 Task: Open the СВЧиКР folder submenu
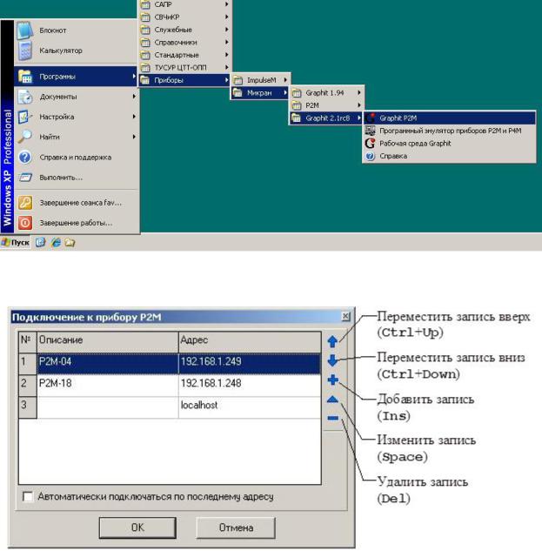[x=184, y=17]
